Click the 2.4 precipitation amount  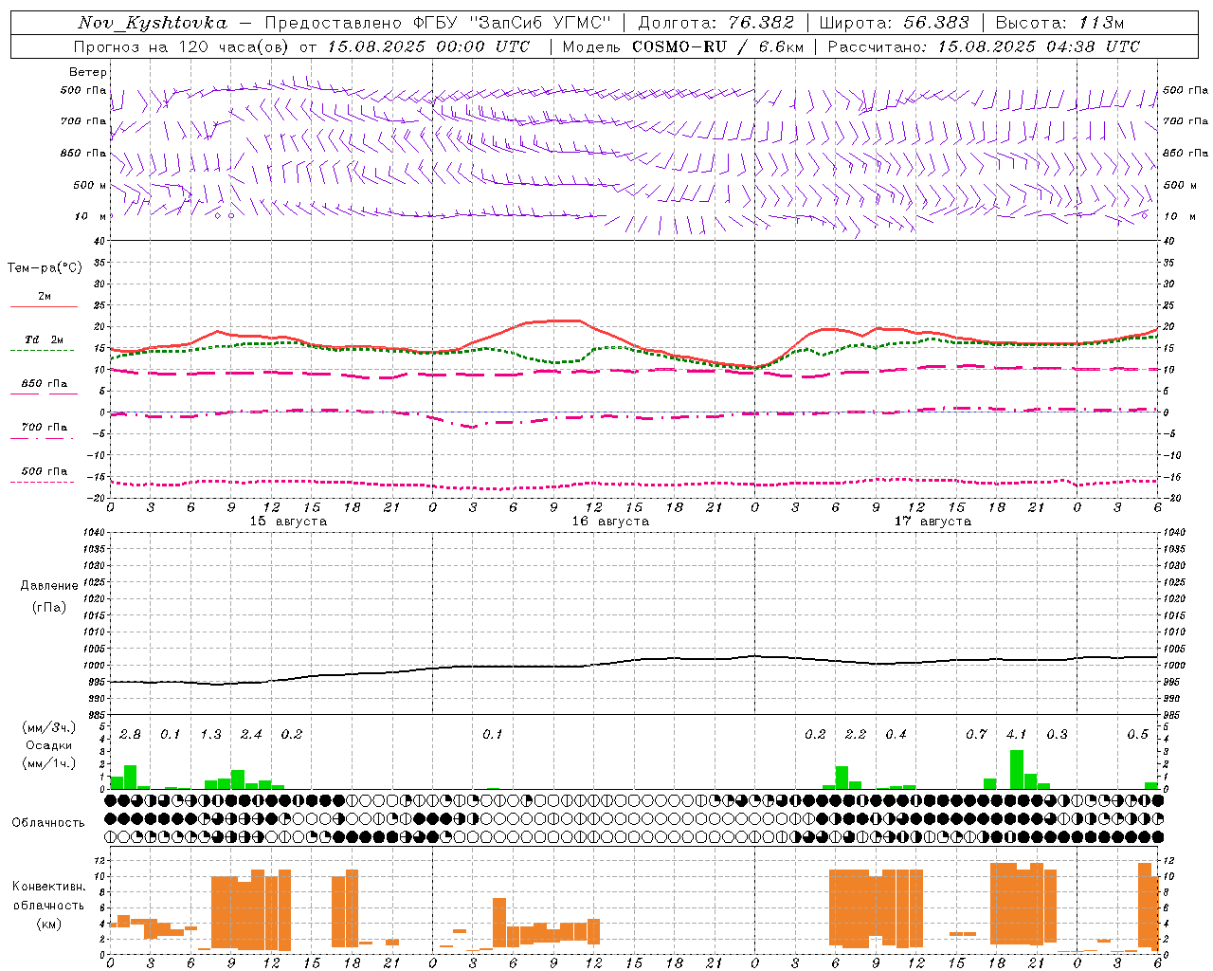(x=251, y=735)
